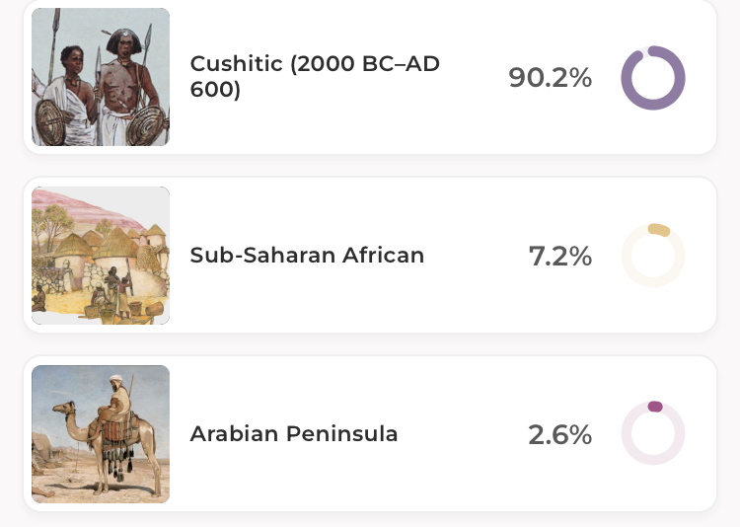Click the 90.2% Cushitic percentage
The height and width of the screenshot is (527, 740).
pyautogui.click(x=550, y=78)
